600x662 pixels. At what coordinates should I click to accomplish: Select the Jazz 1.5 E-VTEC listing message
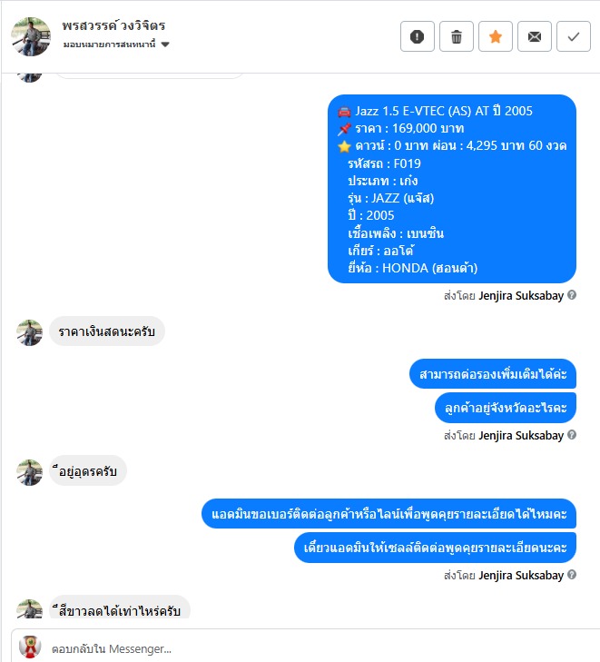coord(452,189)
